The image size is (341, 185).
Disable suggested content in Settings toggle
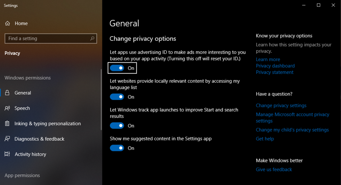pos(117,148)
